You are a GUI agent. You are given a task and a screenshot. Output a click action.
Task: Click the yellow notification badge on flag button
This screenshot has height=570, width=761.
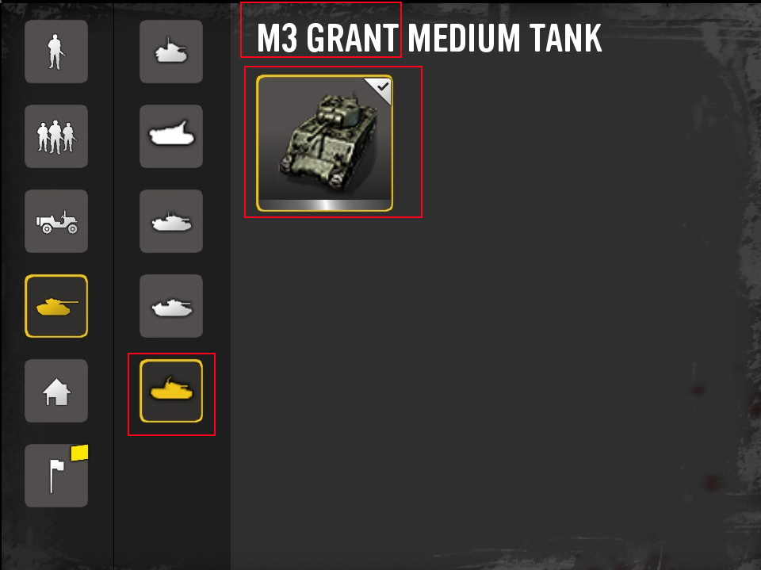click(x=79, y=453)
